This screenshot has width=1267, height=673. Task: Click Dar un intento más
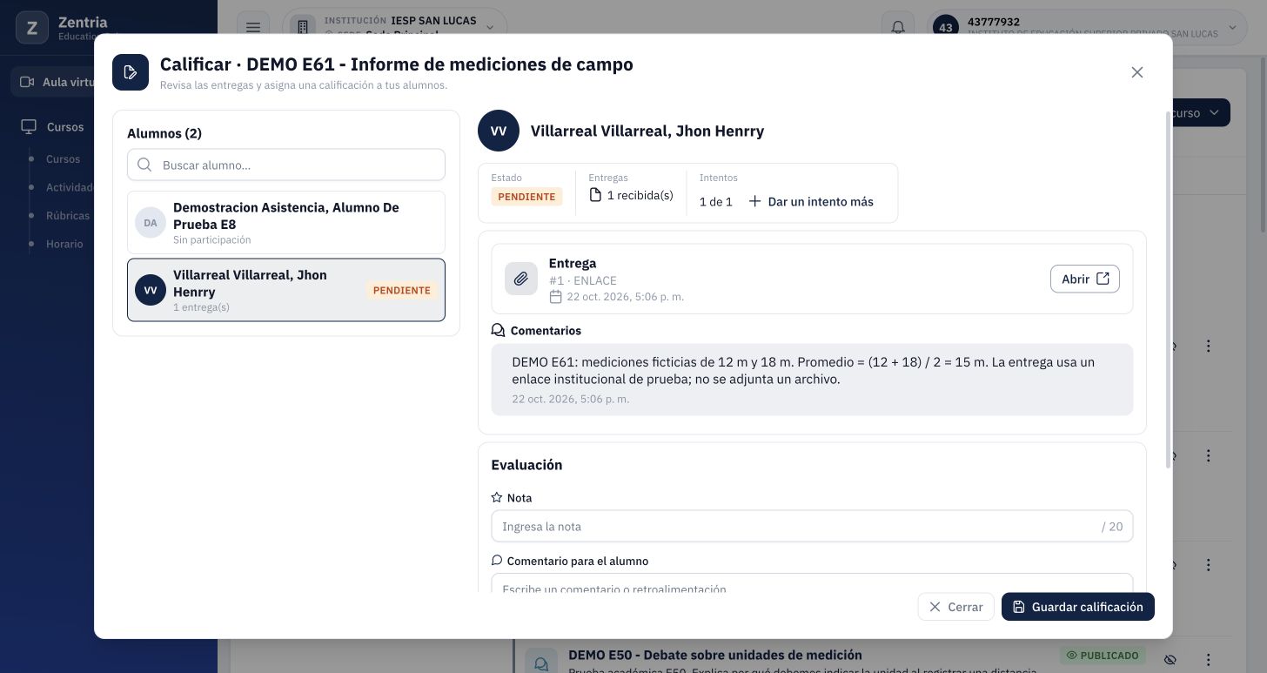(x=811, y=202)
